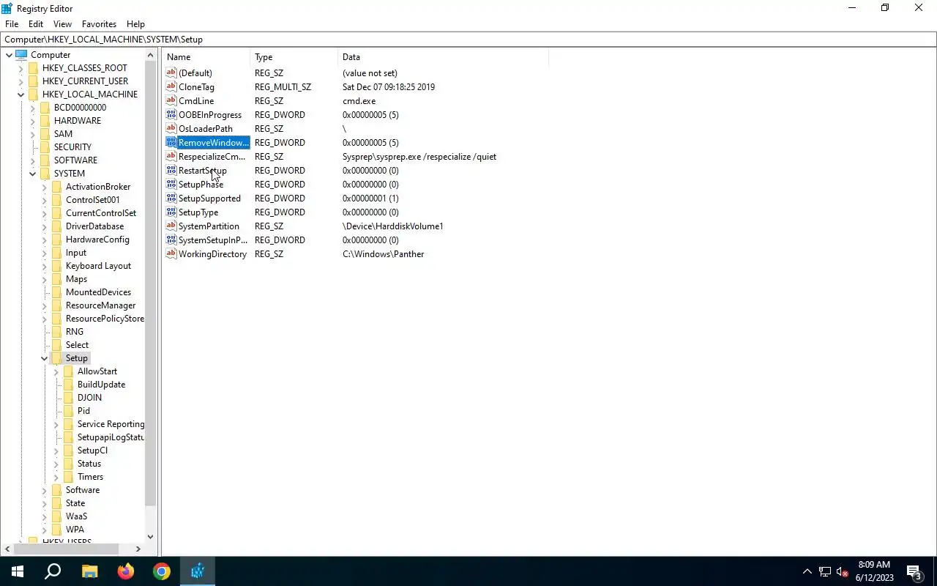
Task: Select the MountedDevices key
Action: pos(98,292)
